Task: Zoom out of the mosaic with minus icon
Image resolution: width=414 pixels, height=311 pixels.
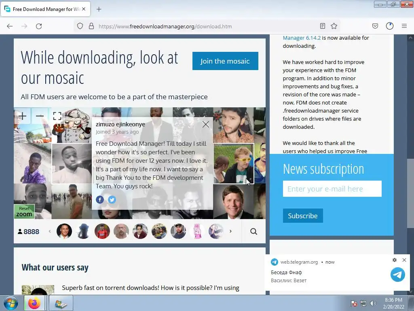Action: (x=40, y=116)
